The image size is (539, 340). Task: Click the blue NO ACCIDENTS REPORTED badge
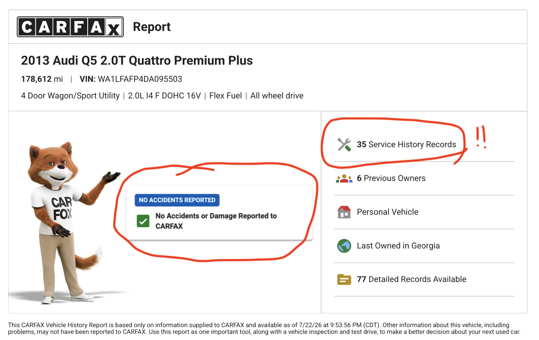pos(177,200)
